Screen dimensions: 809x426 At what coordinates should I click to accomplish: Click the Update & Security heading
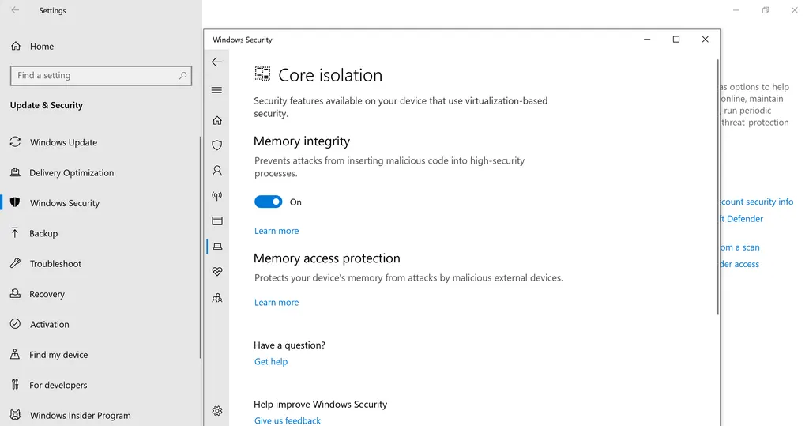click(x=47, y=105)
